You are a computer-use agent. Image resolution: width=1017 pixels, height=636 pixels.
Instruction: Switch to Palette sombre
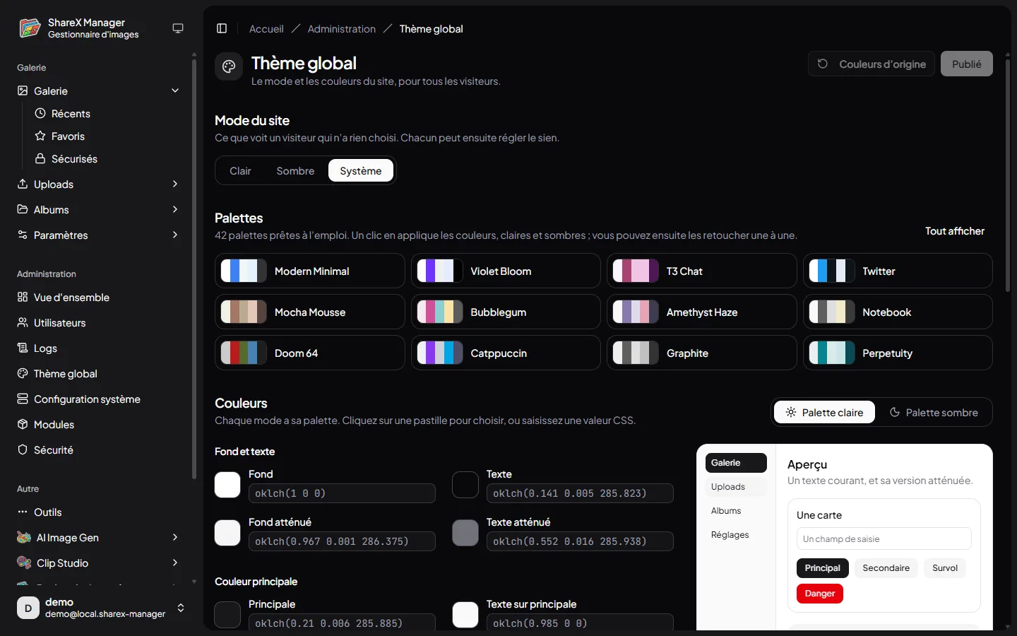tap(934, 413)
